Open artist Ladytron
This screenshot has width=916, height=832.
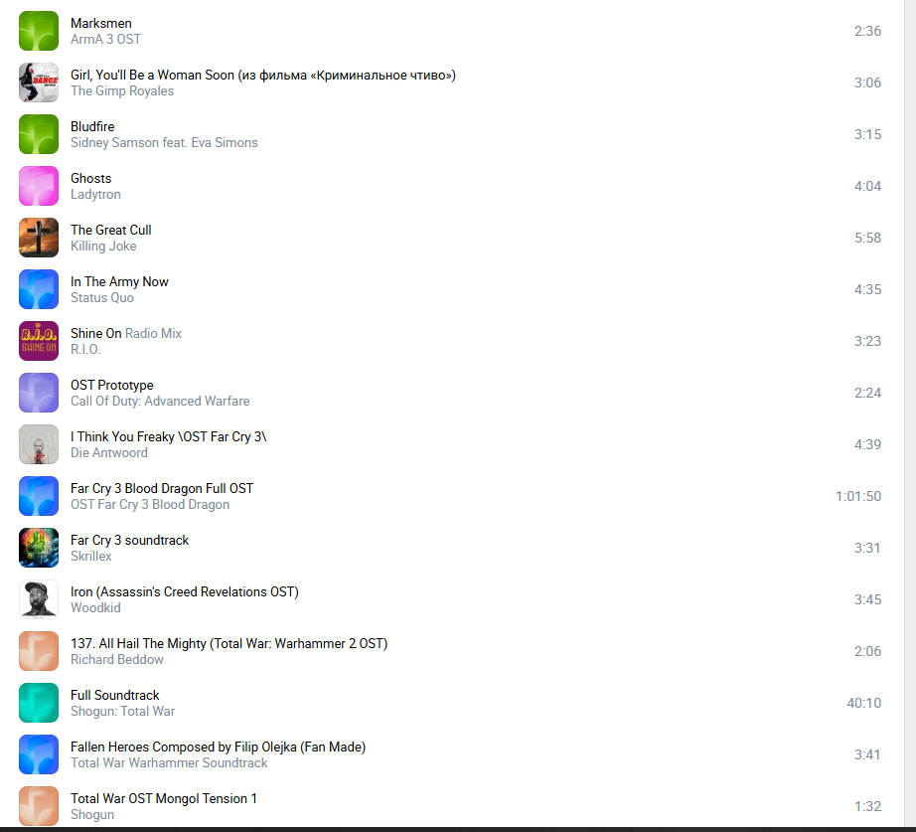[95, 195]
